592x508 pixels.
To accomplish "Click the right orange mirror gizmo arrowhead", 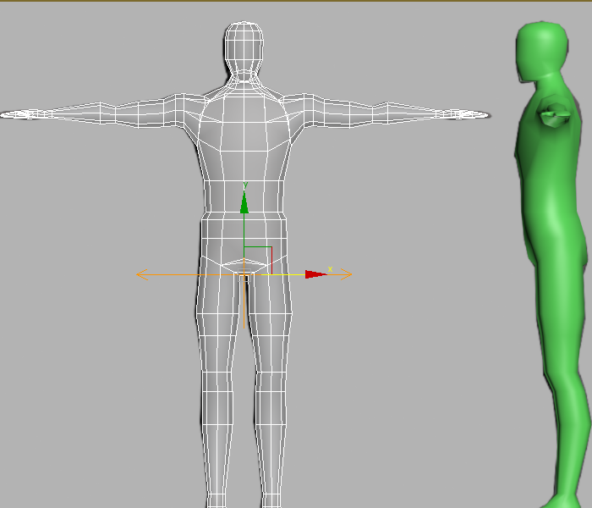I will tap(346, 274).
